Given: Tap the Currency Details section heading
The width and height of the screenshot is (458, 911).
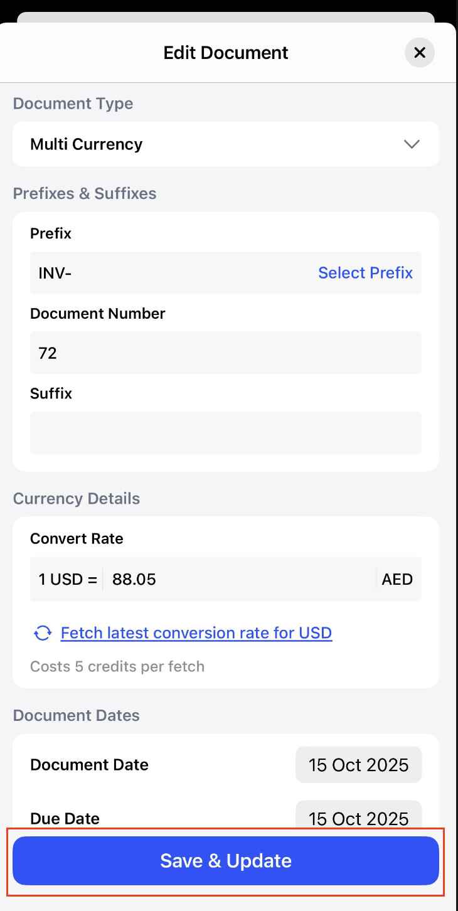Looking at the screenshot, I should (x=77, y=499).
